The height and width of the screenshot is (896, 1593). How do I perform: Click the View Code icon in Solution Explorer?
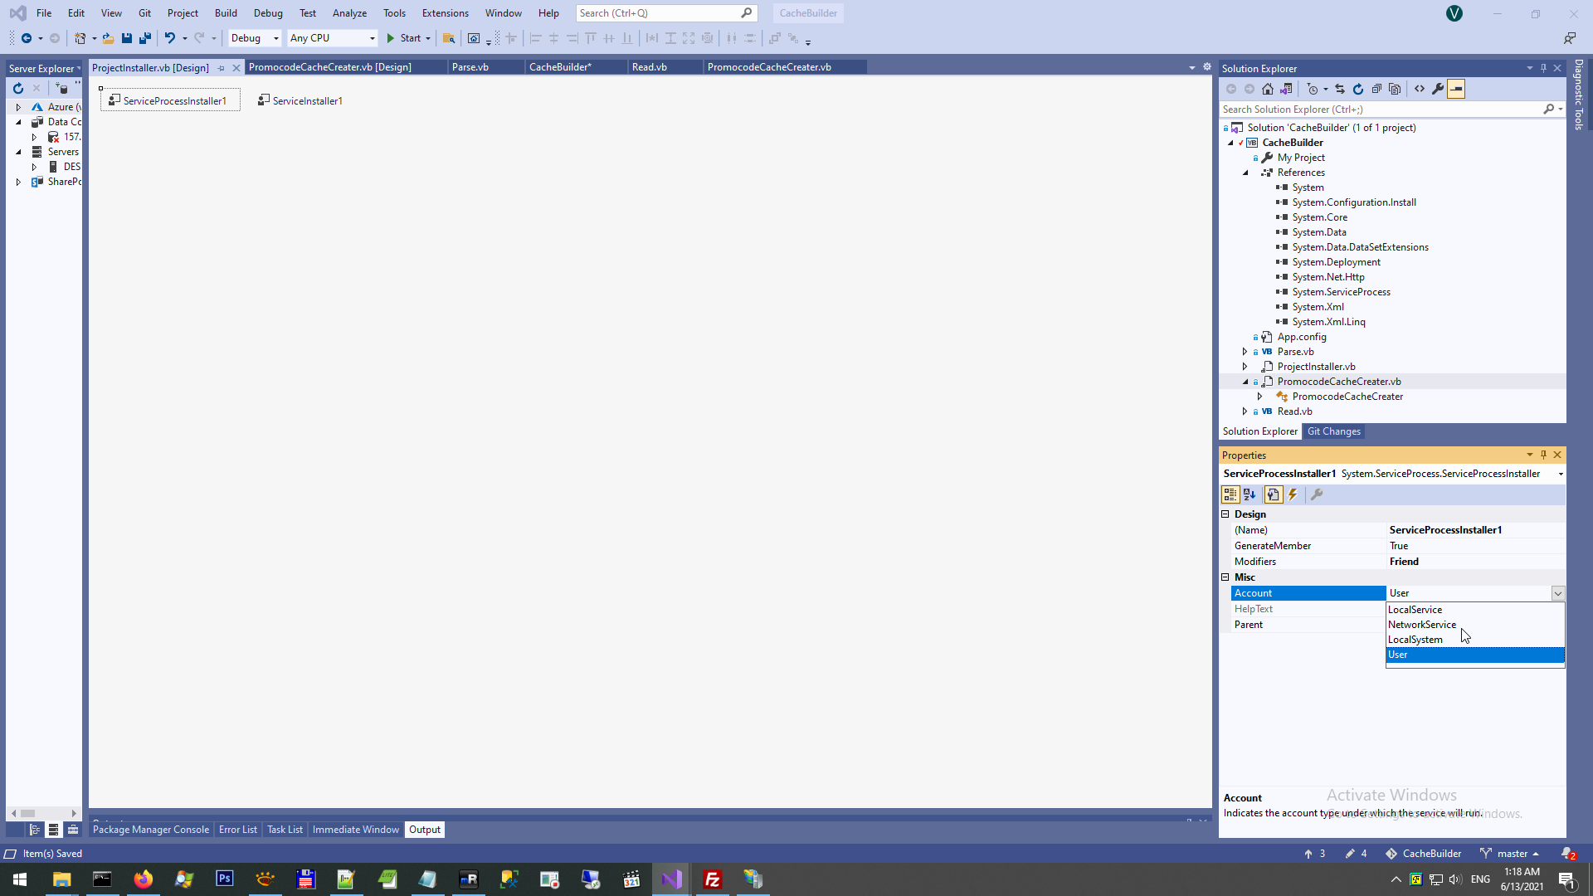pos(1420,89)
